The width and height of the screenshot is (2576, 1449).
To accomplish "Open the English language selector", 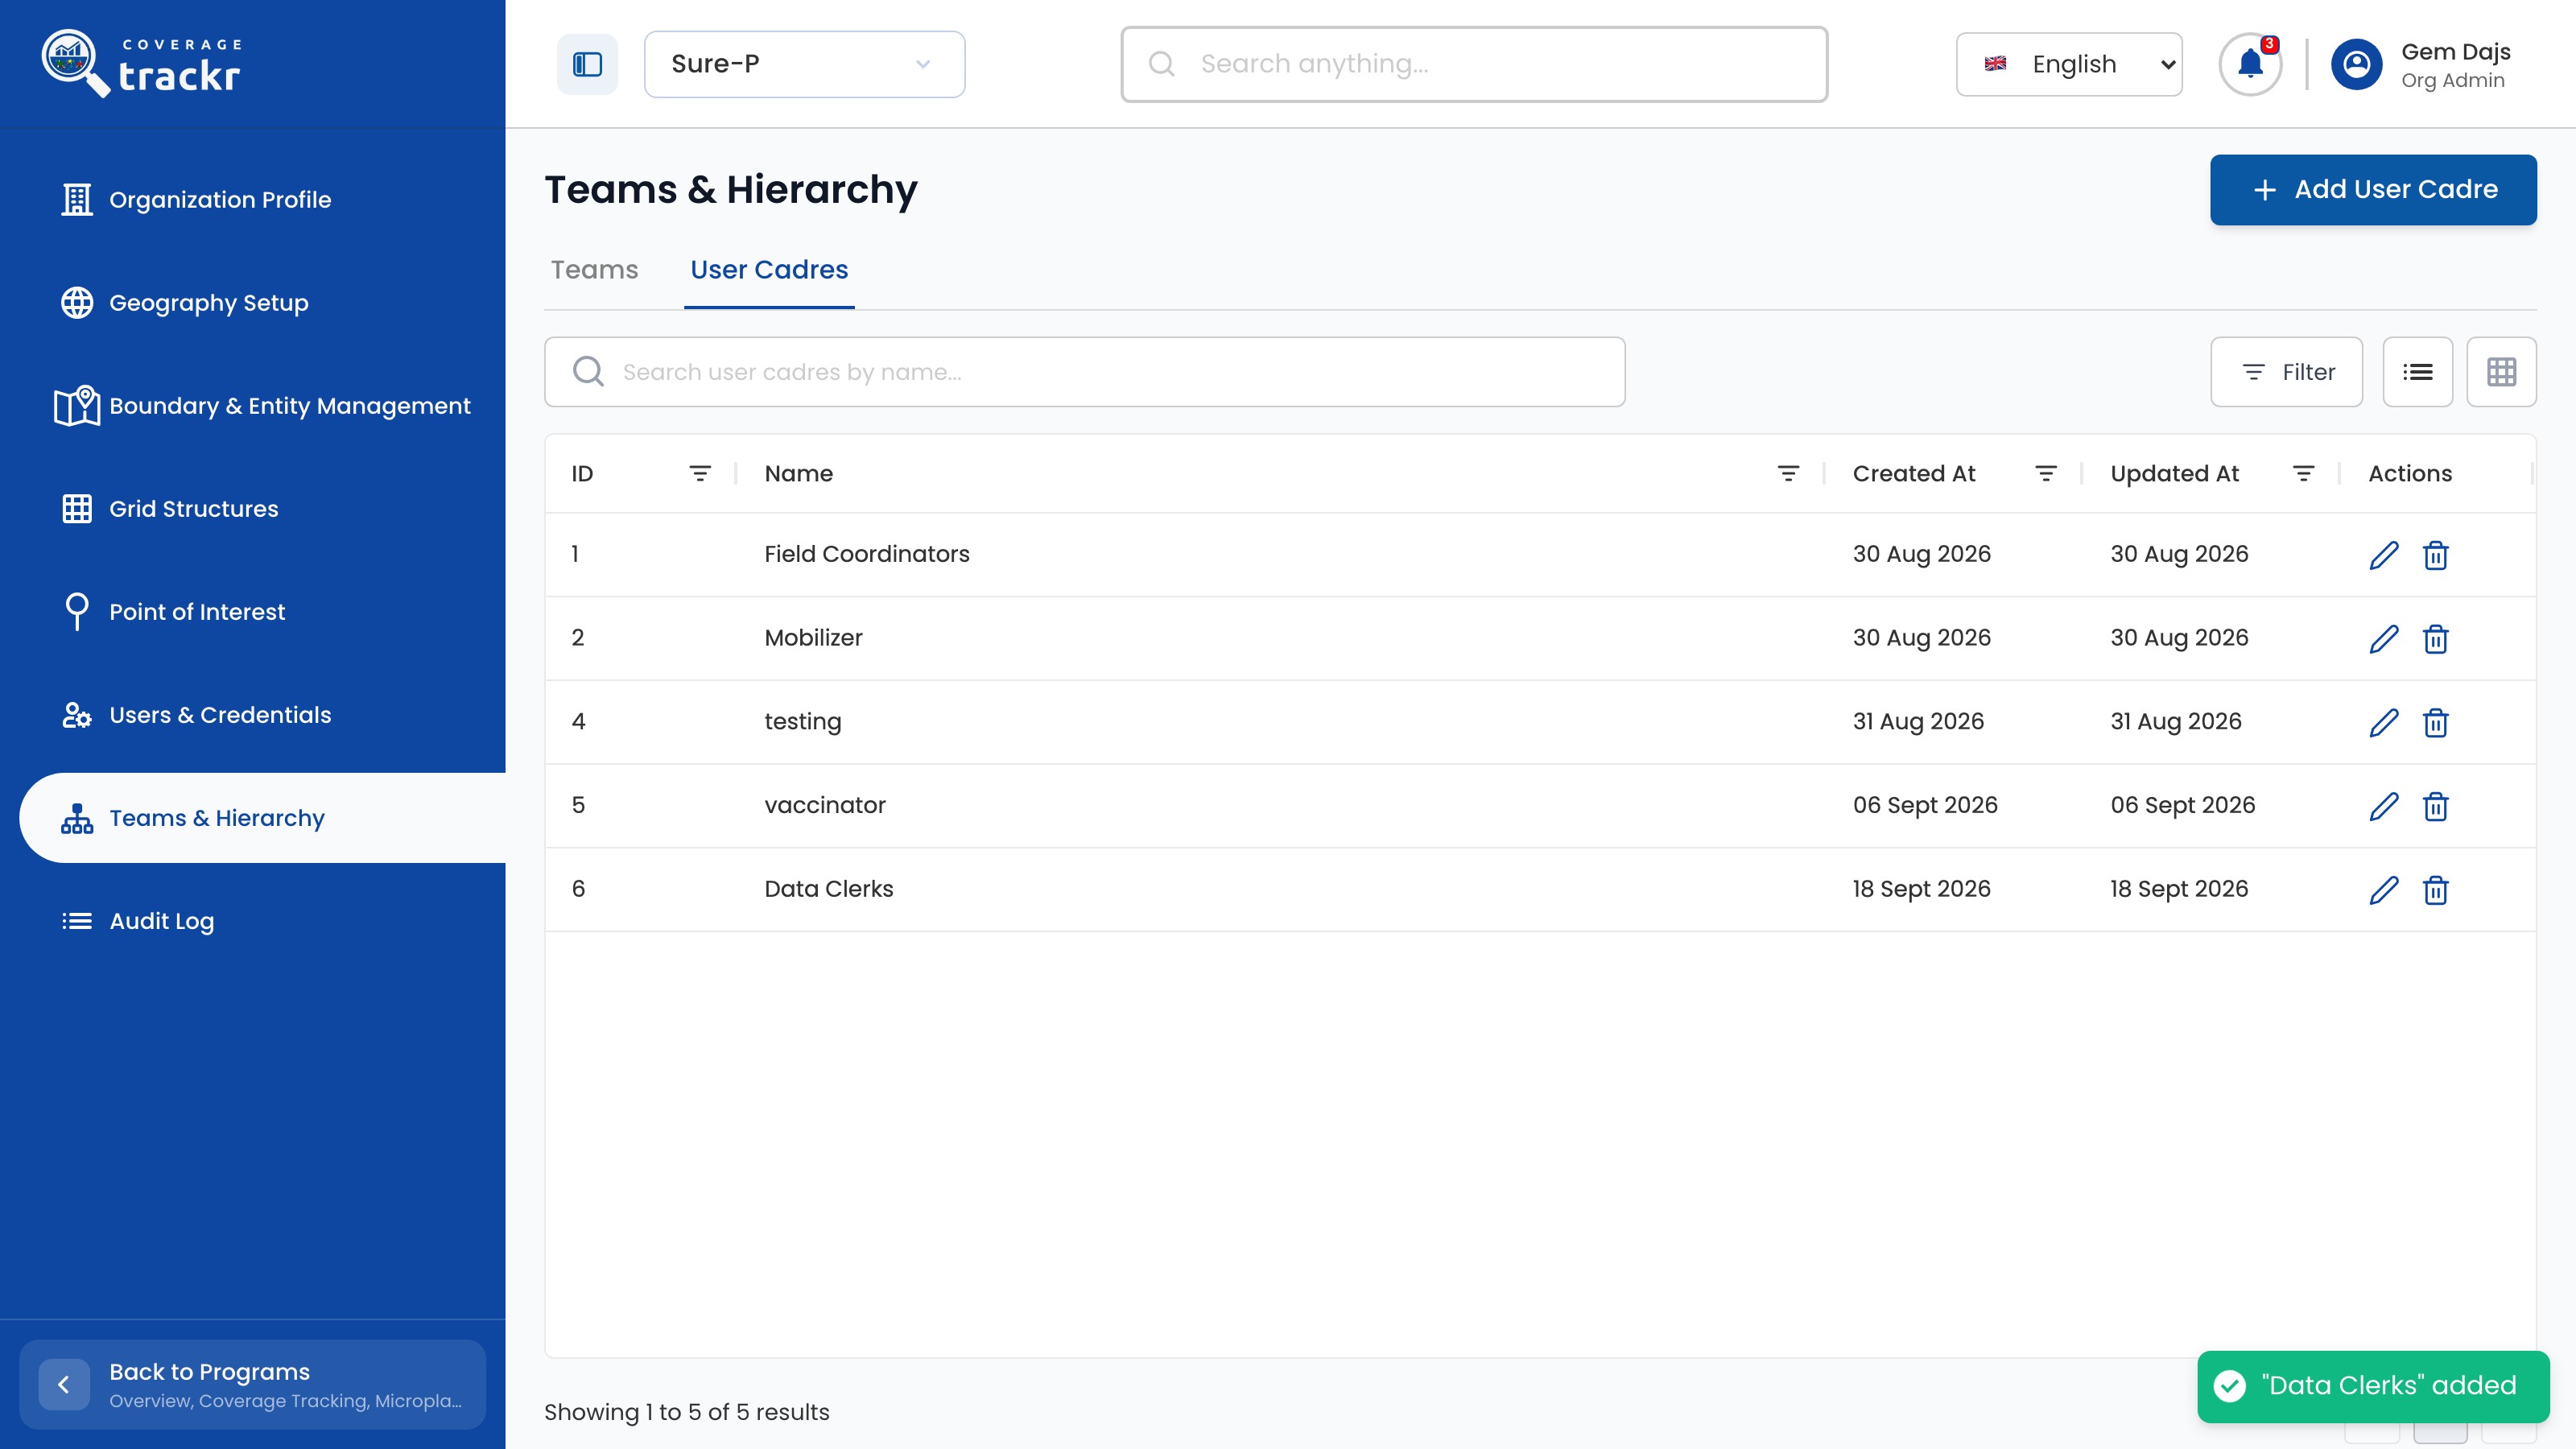I will [2069, 64].
